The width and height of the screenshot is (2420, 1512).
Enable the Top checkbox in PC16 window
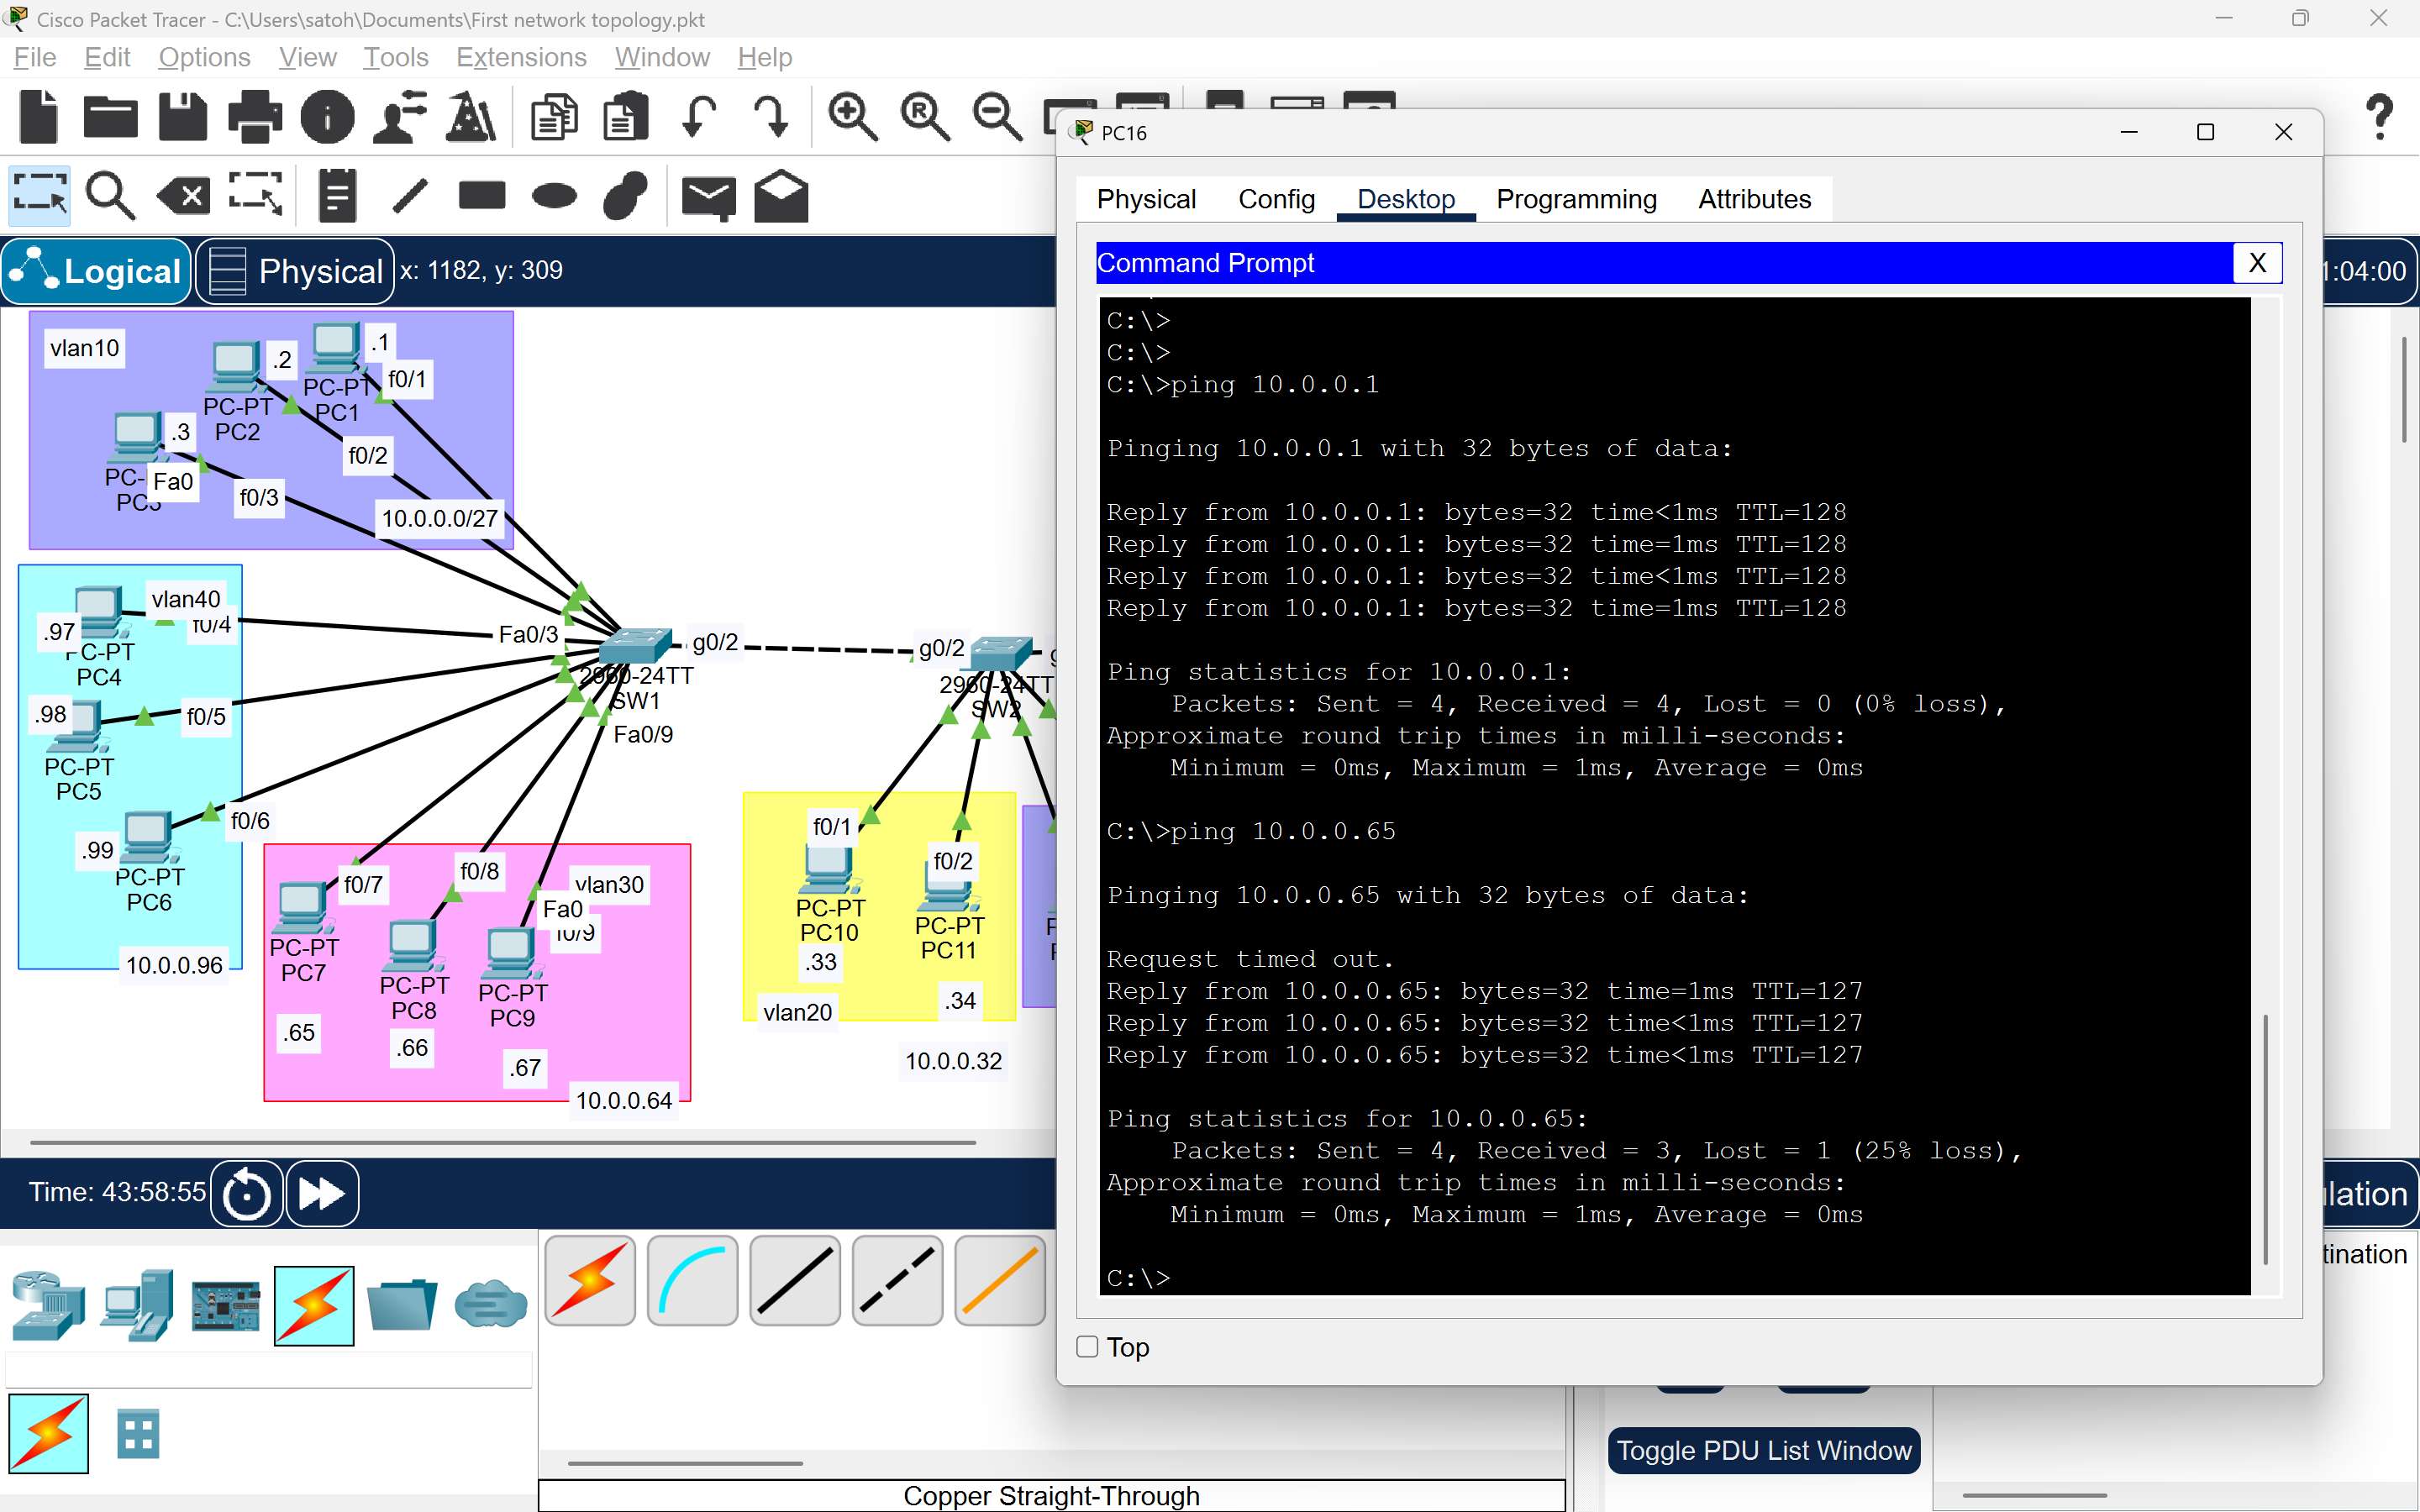click(x=1086, y=1347)
